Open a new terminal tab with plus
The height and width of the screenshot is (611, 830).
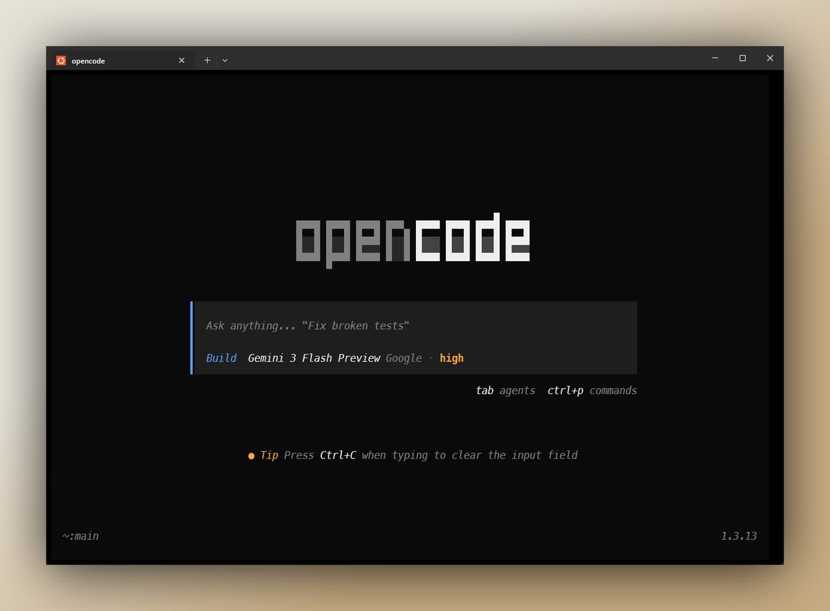click(x=208, y=60)
